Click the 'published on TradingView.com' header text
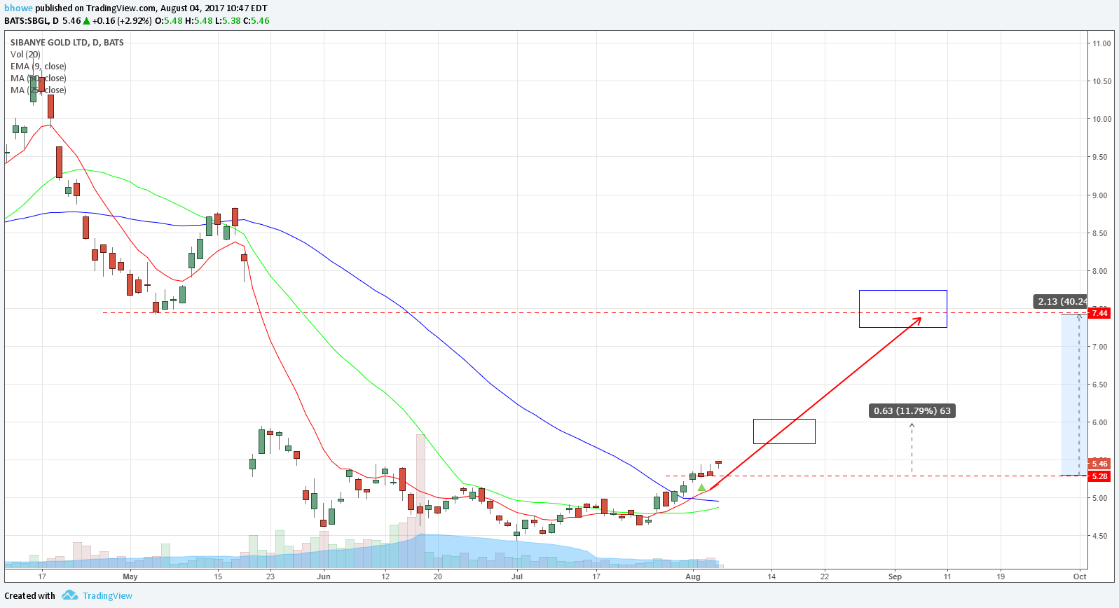Screen dimensions: 1119x608 click(95, 8)
